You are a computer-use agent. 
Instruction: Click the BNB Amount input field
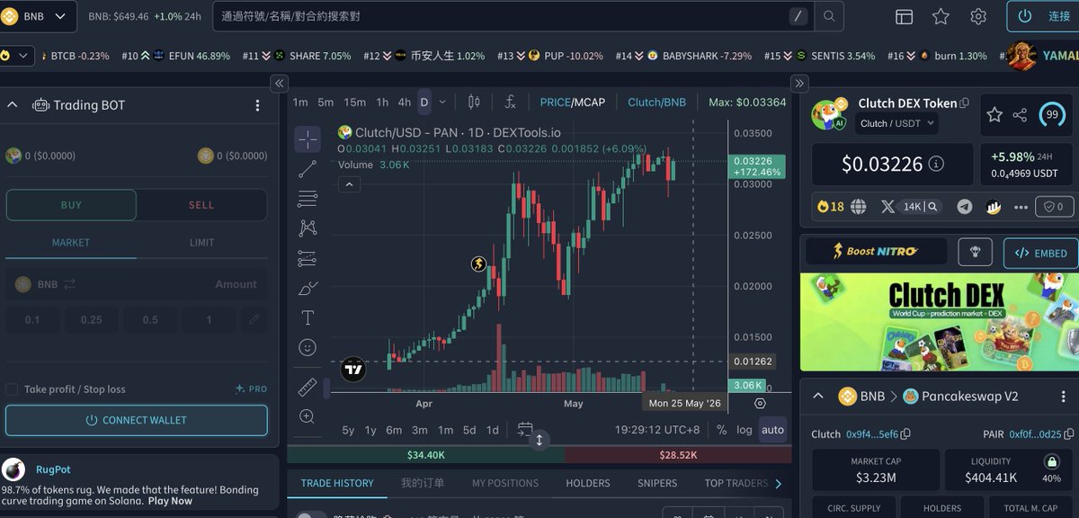pos(137,284)
